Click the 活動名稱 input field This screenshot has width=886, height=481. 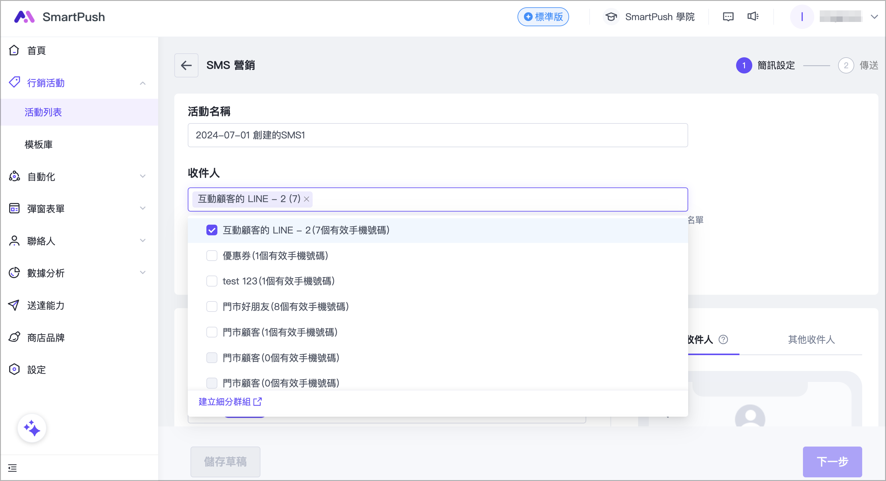437,135
